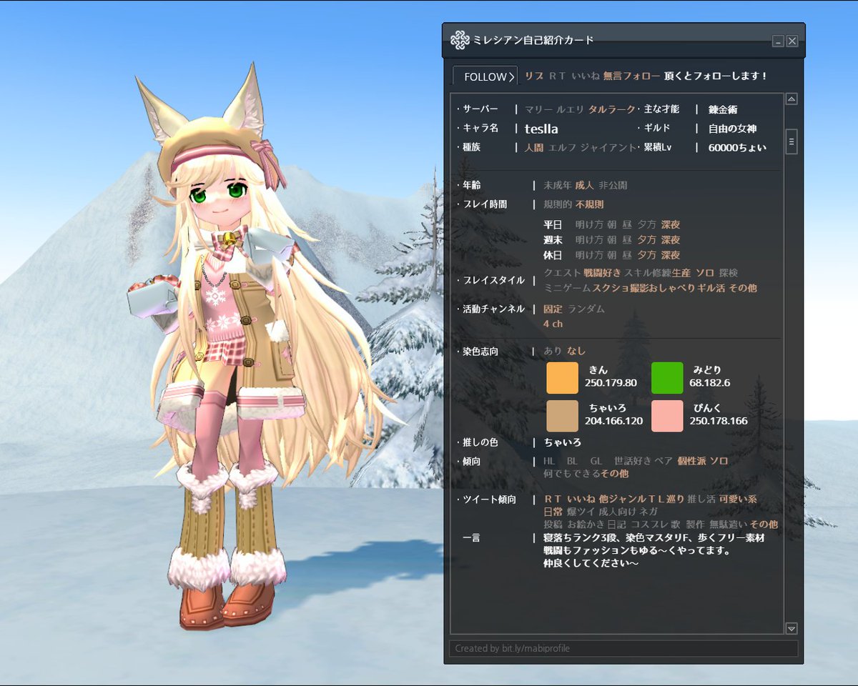Viewport: 858px width, 686px height.
Task: Click the 4 ch channel value
Action: pyautogui.click(x=553, y=324)
